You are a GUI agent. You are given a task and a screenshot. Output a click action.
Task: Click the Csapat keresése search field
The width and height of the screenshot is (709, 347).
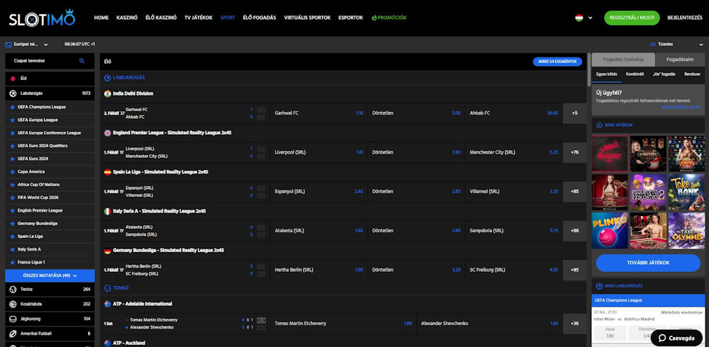click(43, 62)
